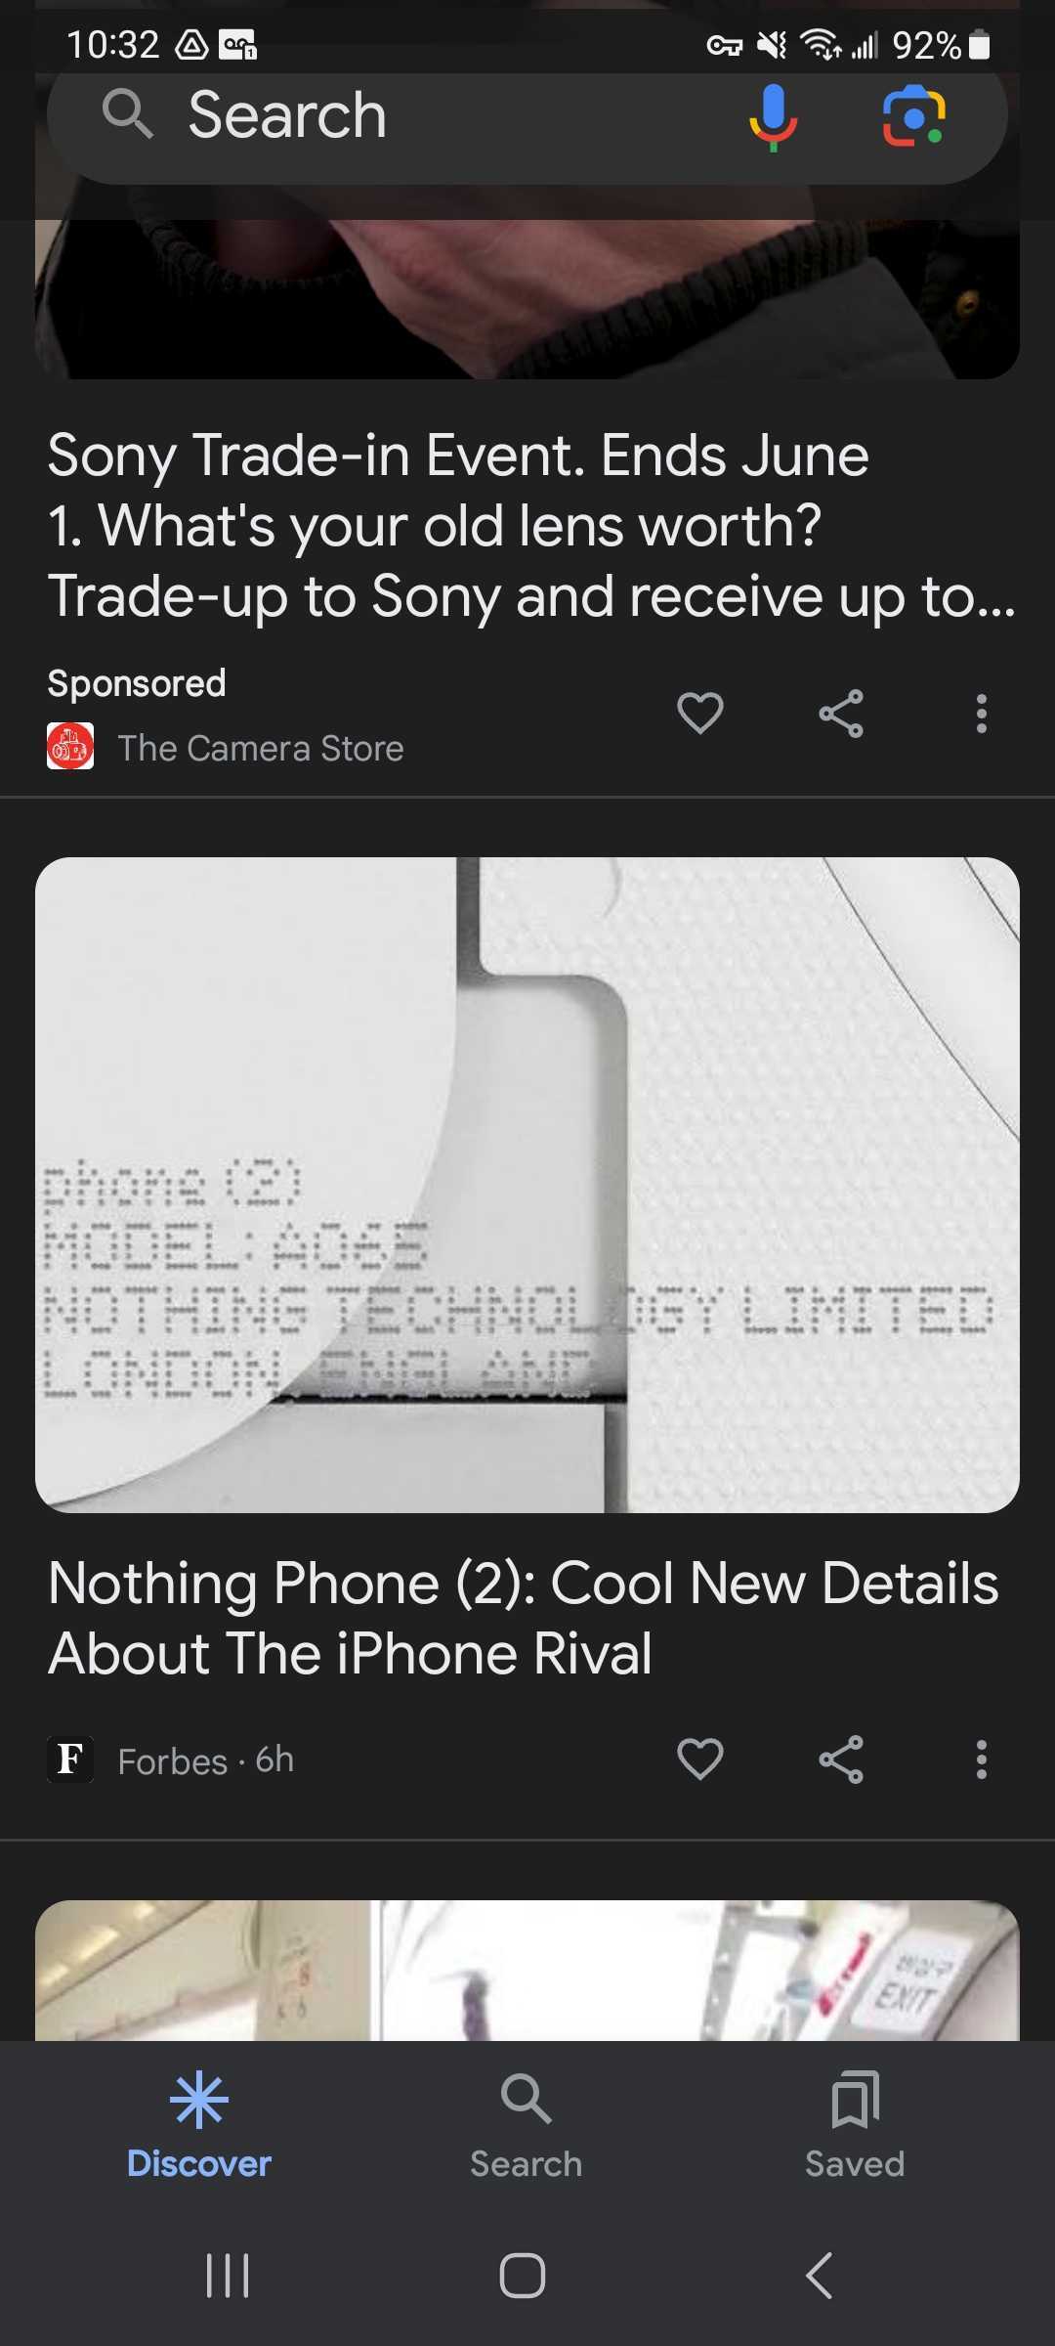Like the Nothing Phone (2) article
The height and width of the screenshot is (2346, 1055).
pyautogui.click(x=700, y=1759)
